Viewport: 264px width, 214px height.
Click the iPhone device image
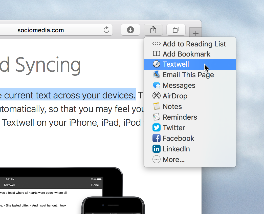tap(113, 205)
